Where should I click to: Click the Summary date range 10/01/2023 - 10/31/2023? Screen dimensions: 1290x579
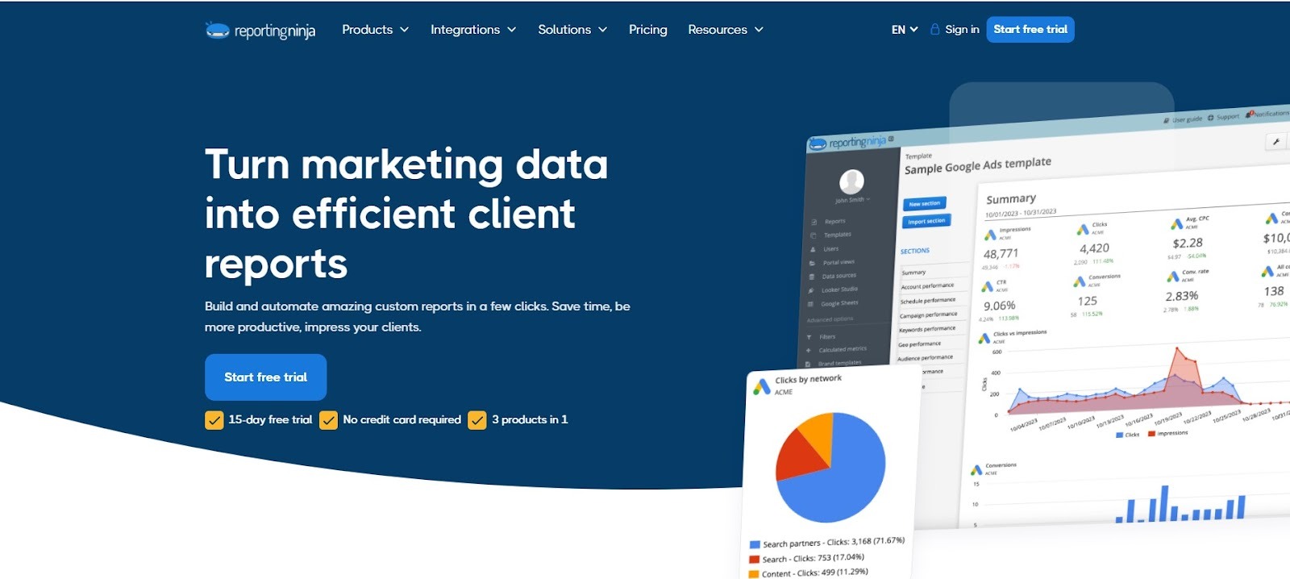click(x=1021, y=214)
